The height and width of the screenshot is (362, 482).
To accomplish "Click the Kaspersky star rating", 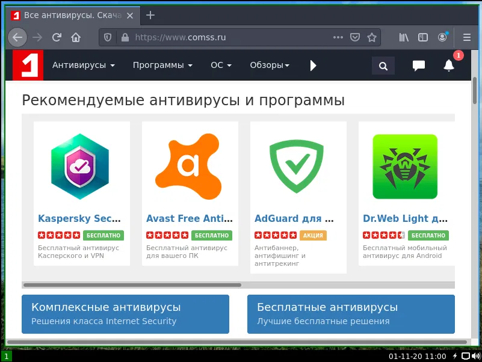I will pos(59,235).
